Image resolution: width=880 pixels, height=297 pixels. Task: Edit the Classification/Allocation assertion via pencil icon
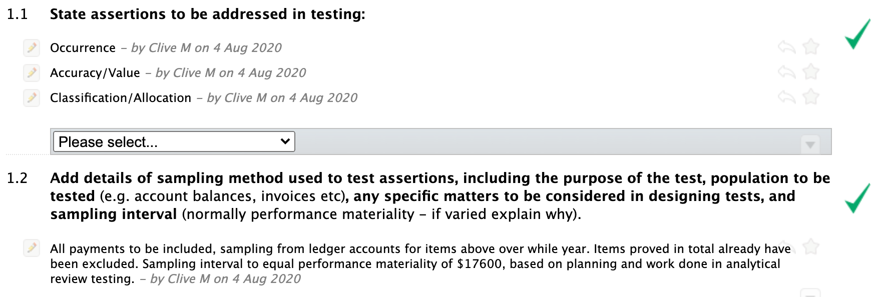coord(31,97)
